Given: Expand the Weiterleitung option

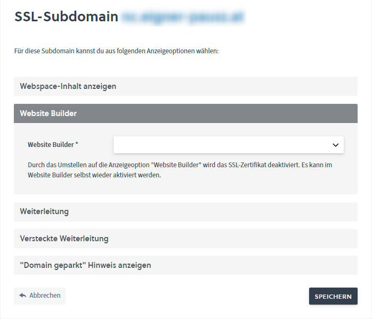Looking at the screenshot, I should 45,211.
